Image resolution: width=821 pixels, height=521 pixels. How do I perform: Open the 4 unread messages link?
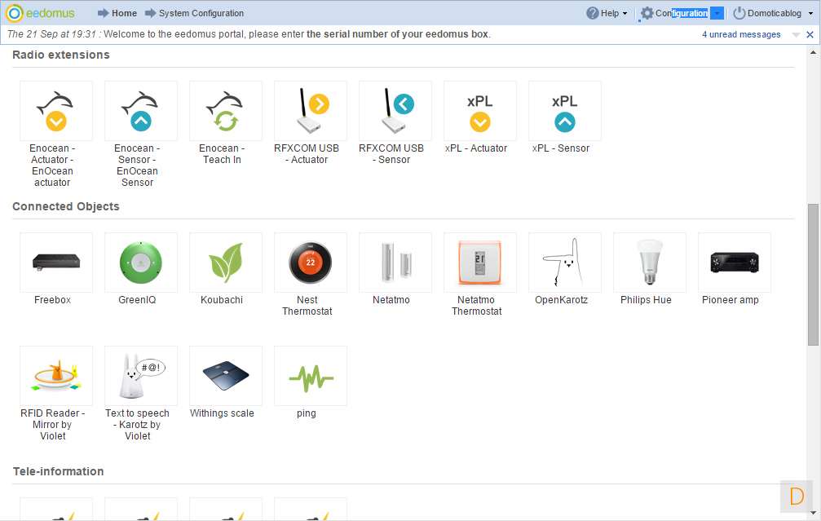point(741,35)
